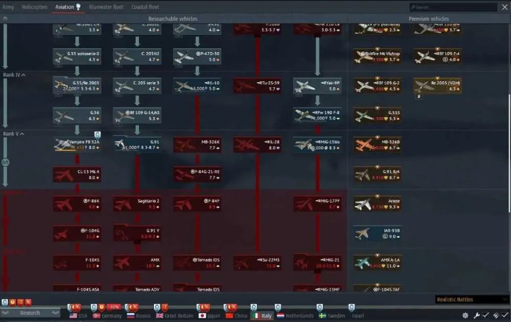This screenshot has width=511, height=322.
Task: Select the locked Tu-2S-59 bomber
Action: 257,86
